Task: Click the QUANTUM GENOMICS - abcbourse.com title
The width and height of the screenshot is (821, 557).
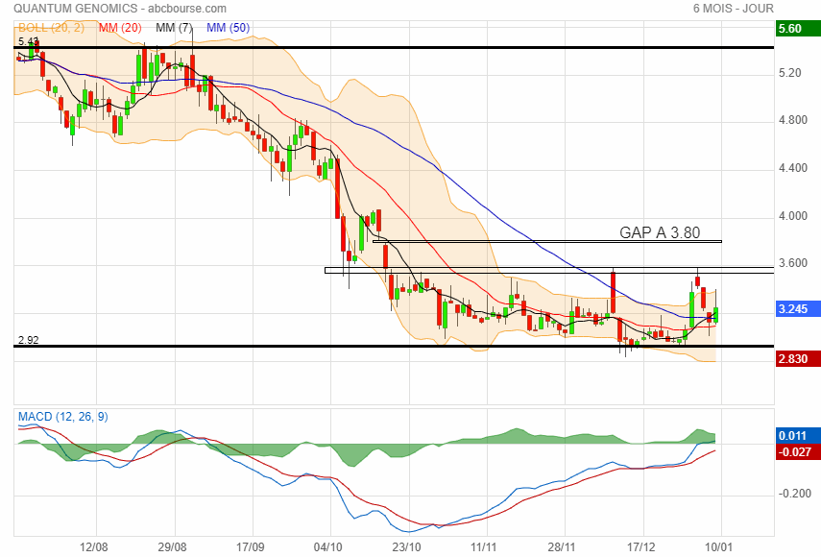Action: [x=120, y=9]
